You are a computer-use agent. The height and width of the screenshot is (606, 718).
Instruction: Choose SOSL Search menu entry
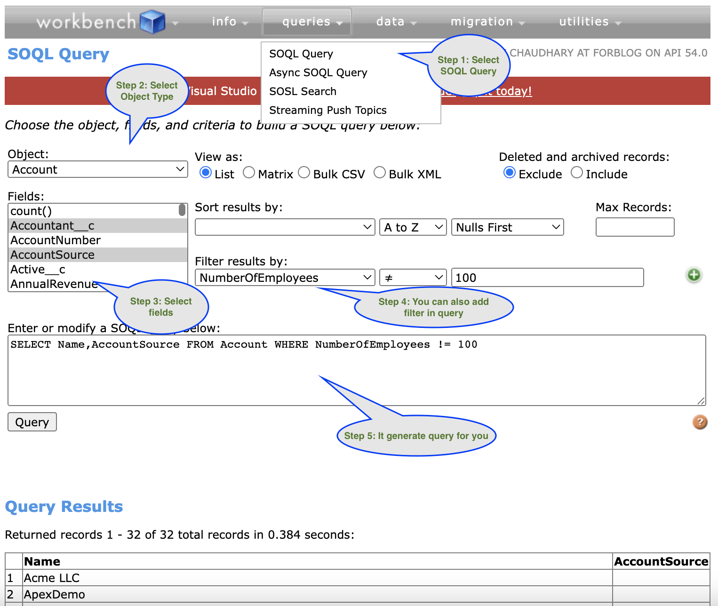pos(303,91)
